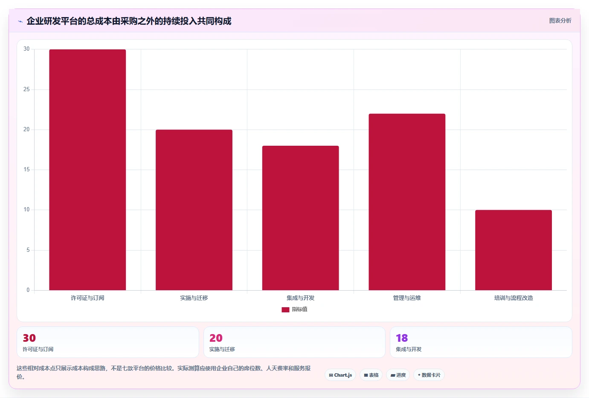Click the 指标值 legend label

click(299, 309)
